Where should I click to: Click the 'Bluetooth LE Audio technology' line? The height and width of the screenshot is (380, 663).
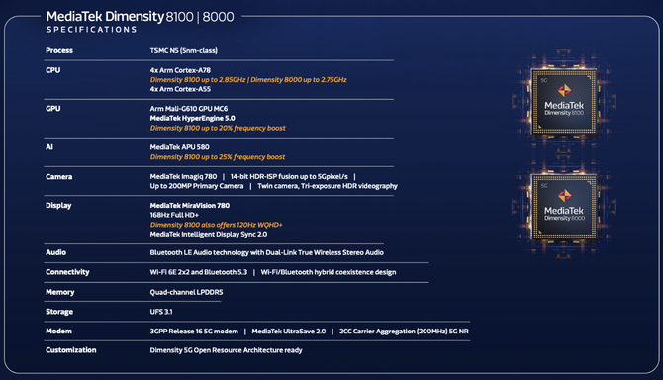pyautogui.click(x=267, y=252)
